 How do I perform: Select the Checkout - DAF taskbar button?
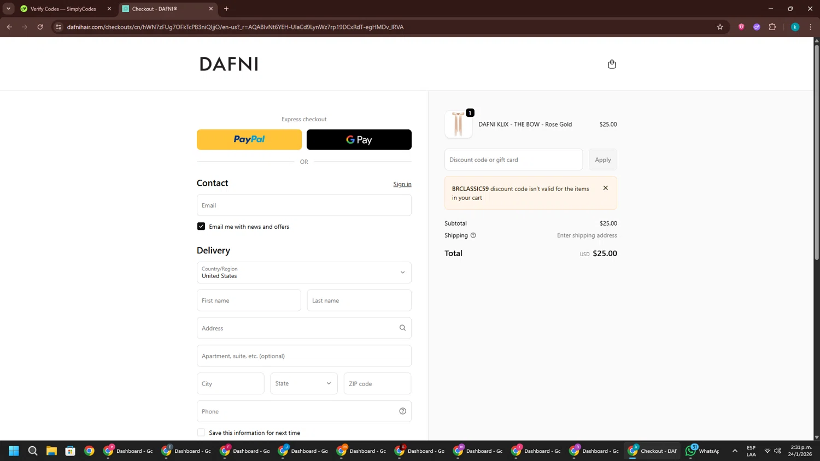pos(652,451)
